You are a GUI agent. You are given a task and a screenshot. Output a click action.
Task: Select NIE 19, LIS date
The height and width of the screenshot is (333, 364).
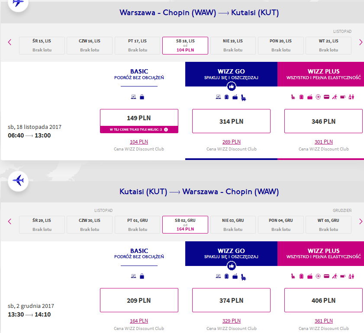233,45
